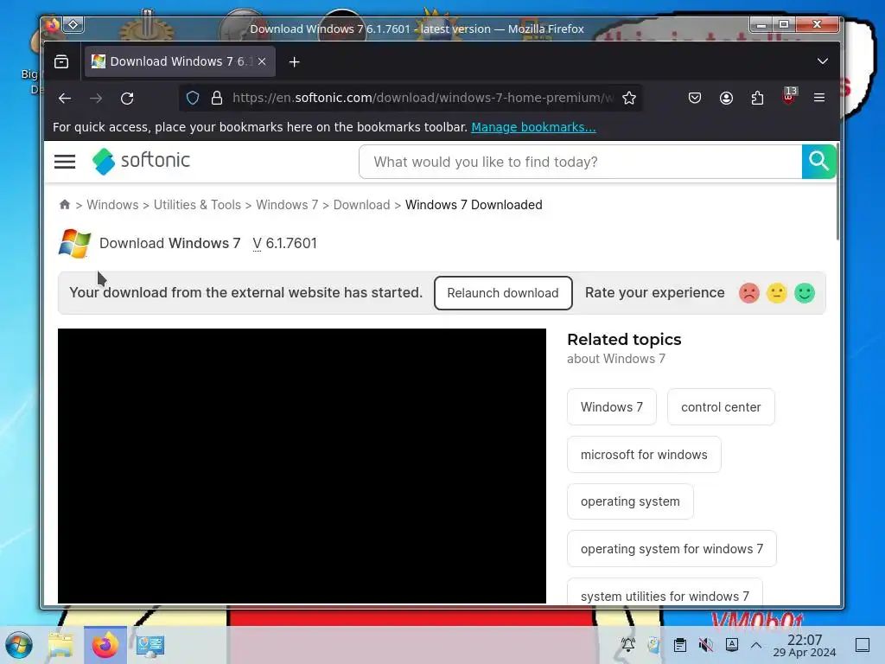Expand hidden tray icons arrow
Viewport: 885px width, 664px height.
pyautogui.click(x=756, y=645)
